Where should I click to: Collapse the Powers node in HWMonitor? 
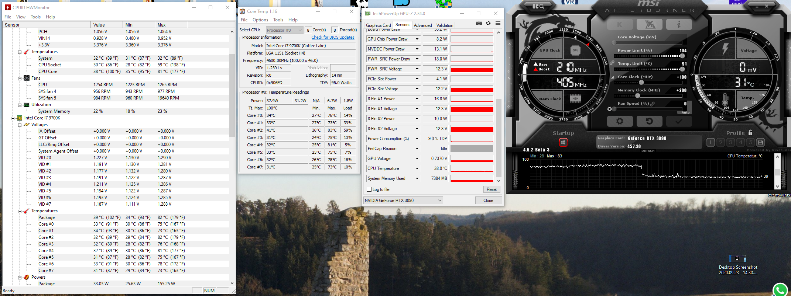tap(20, 278)
